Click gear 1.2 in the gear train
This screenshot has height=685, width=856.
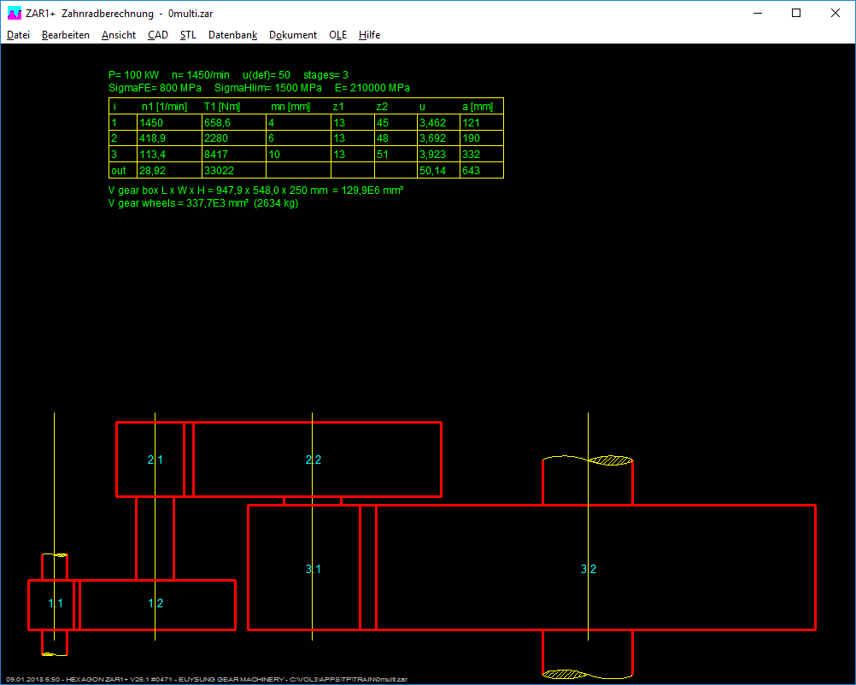pyautogui.click(x=156, y=604)
